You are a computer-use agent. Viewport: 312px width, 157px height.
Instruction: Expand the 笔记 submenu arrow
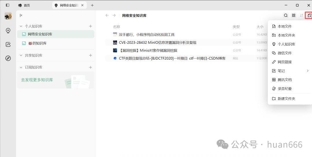point(308,71)
